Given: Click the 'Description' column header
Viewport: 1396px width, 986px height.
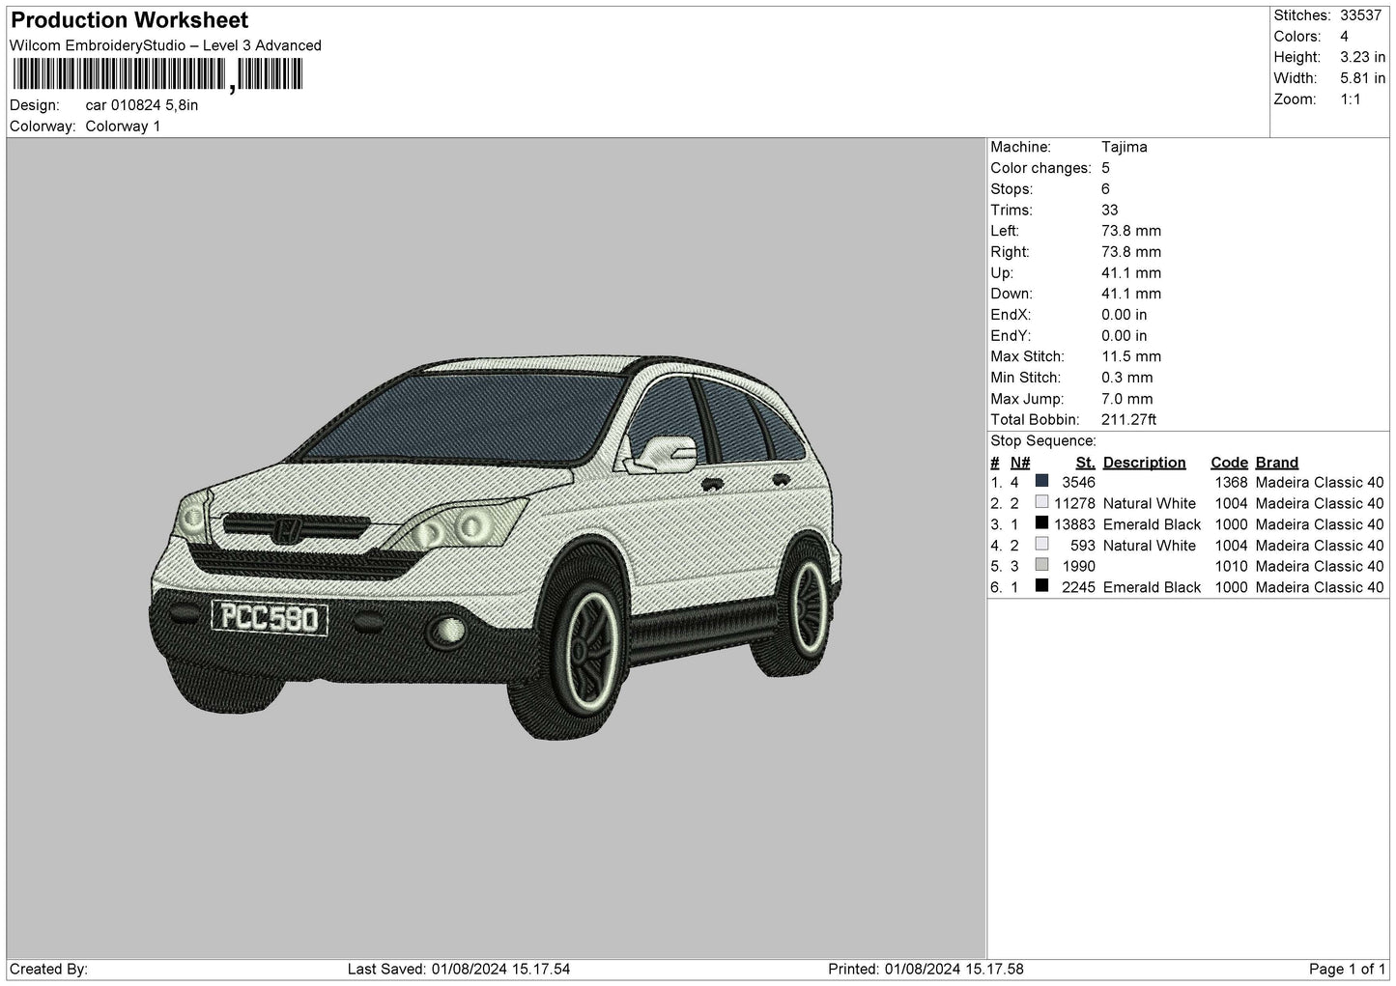Looking at the screenshot, I should point(1145,463).
